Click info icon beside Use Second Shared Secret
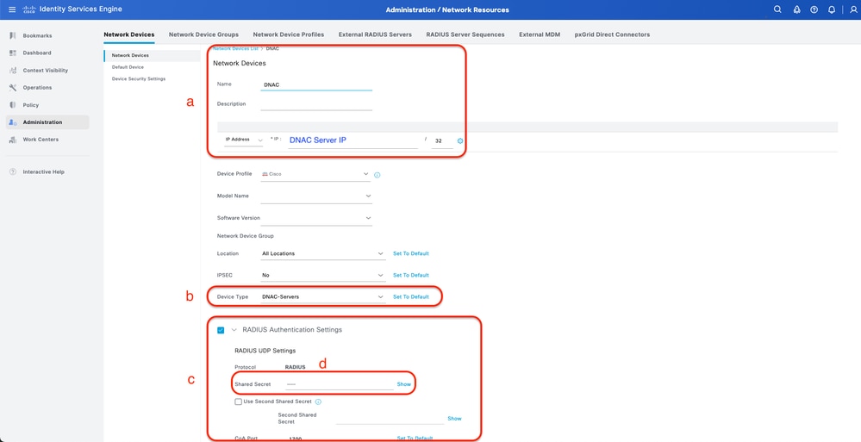 pyautogui.click(x=318, y=402)
